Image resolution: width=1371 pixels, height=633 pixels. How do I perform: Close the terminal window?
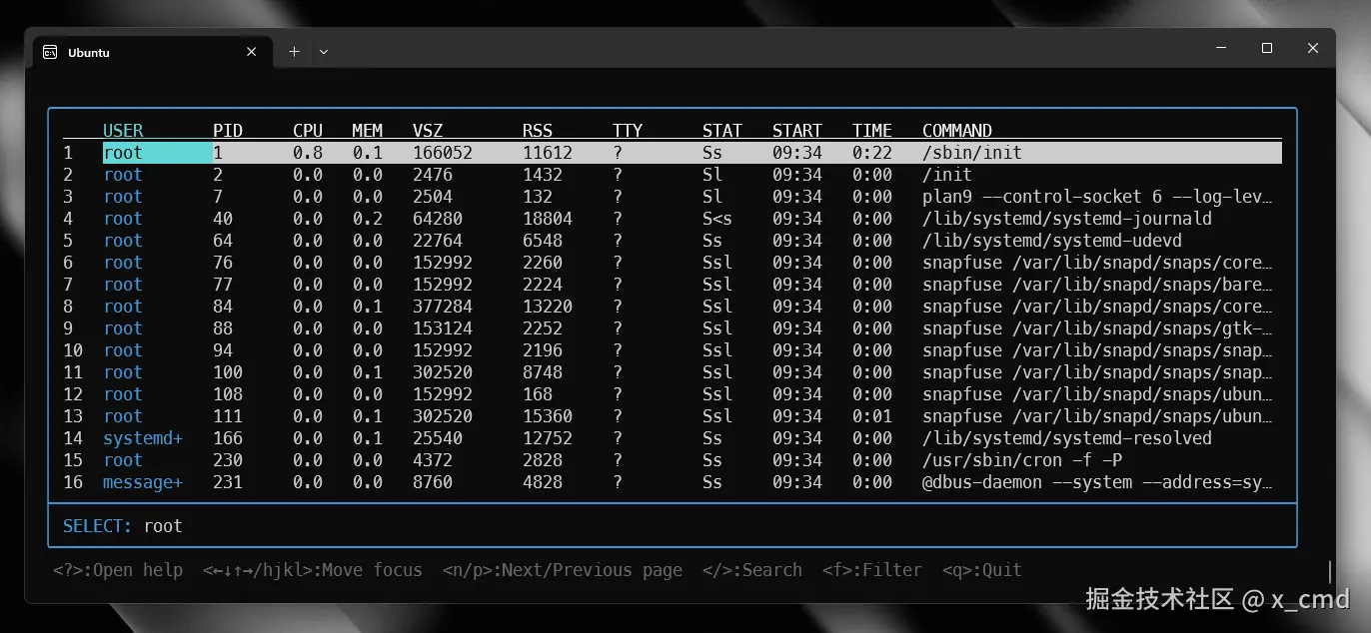coord(1313,48)
